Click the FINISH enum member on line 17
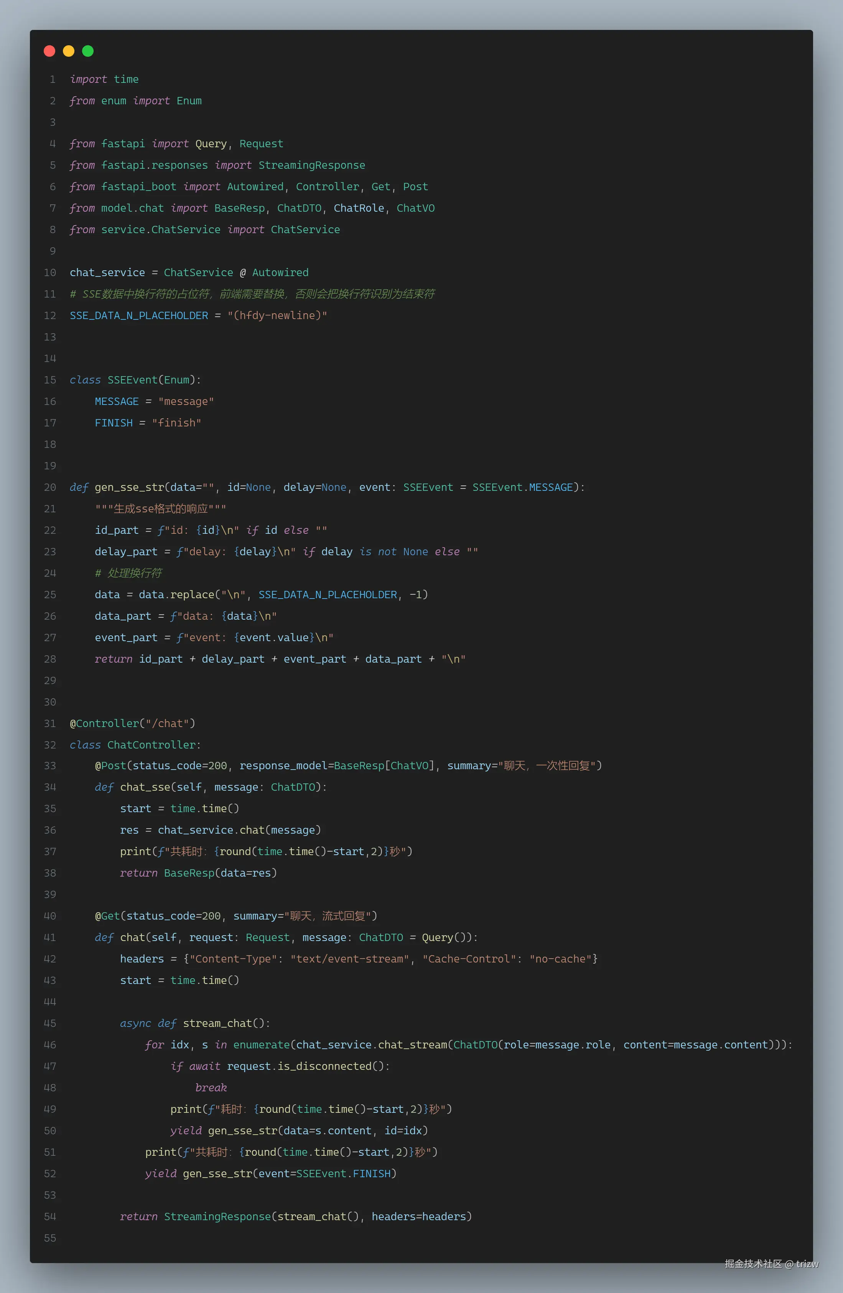 pos(114,423)
